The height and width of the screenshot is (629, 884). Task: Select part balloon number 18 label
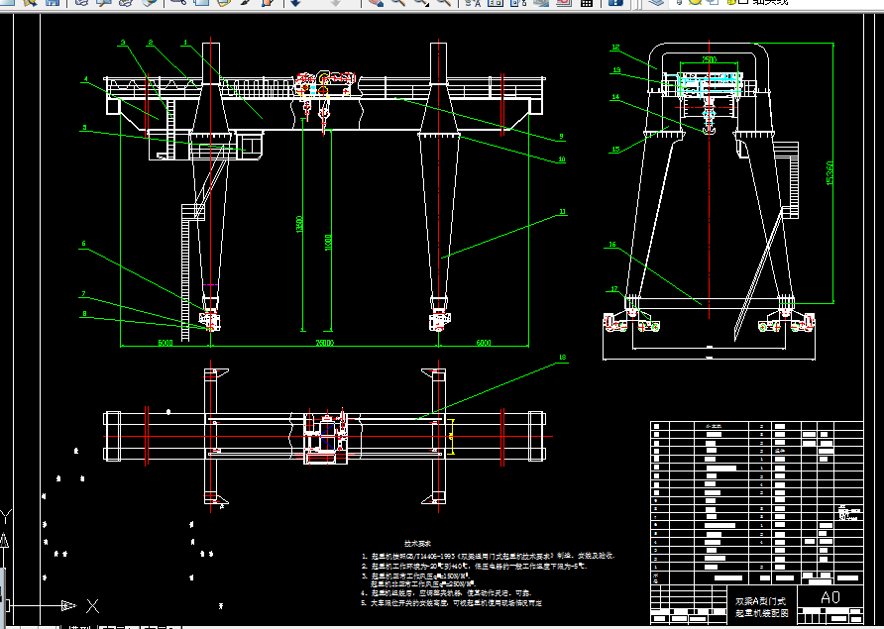[562, 358]
